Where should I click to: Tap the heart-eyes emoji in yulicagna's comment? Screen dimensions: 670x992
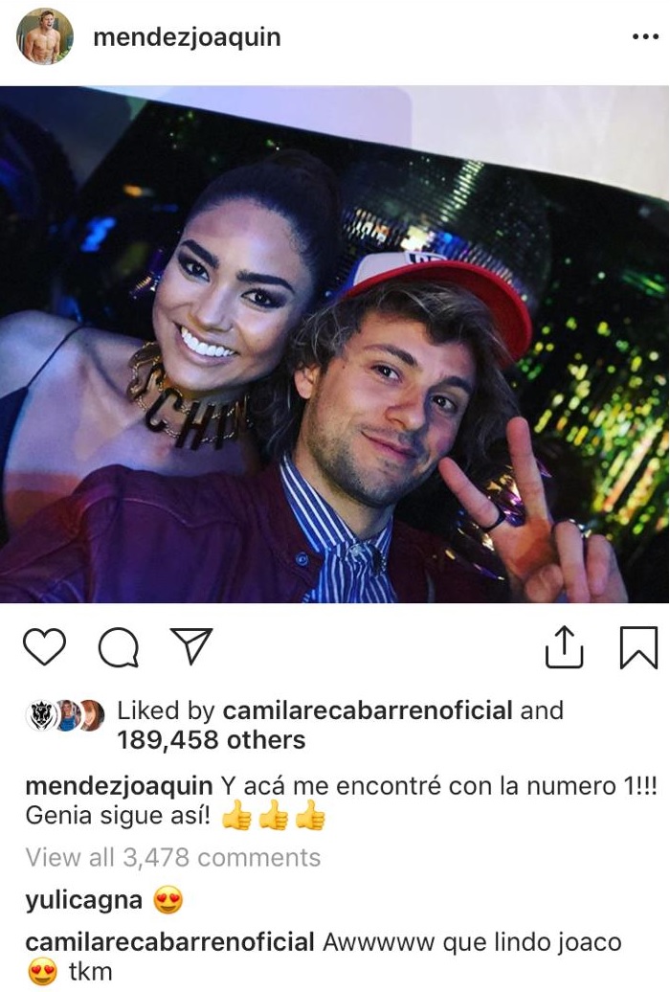[167, 900]
